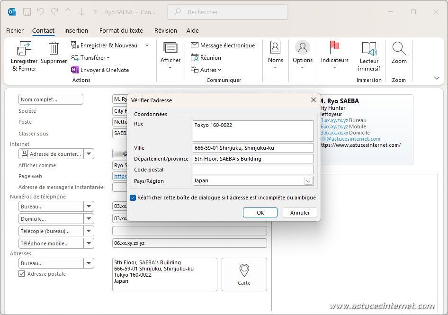The height and width of the screenshot is (315, 448).
Task: Click the Supprimer trash icon
Action: coord(54,48)
